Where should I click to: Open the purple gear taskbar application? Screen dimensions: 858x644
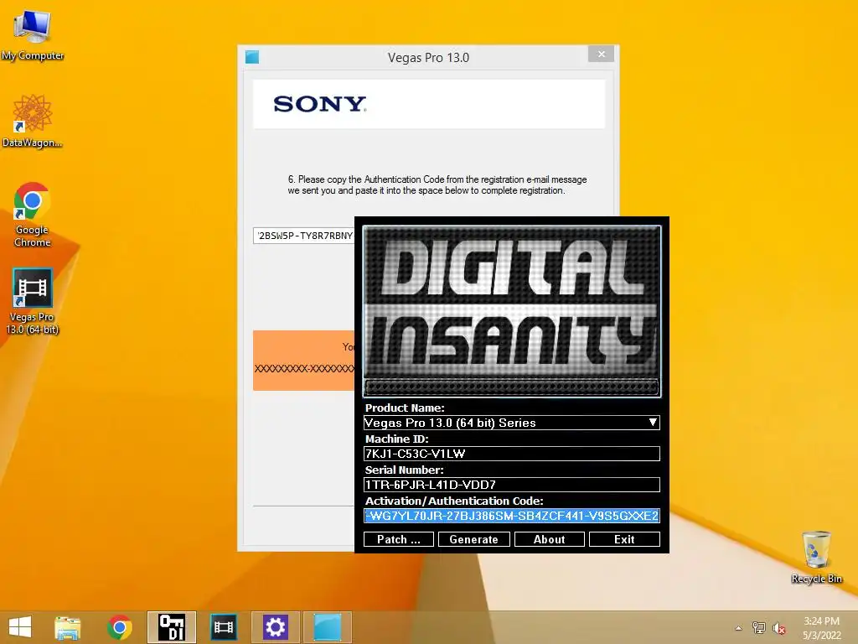275,627
